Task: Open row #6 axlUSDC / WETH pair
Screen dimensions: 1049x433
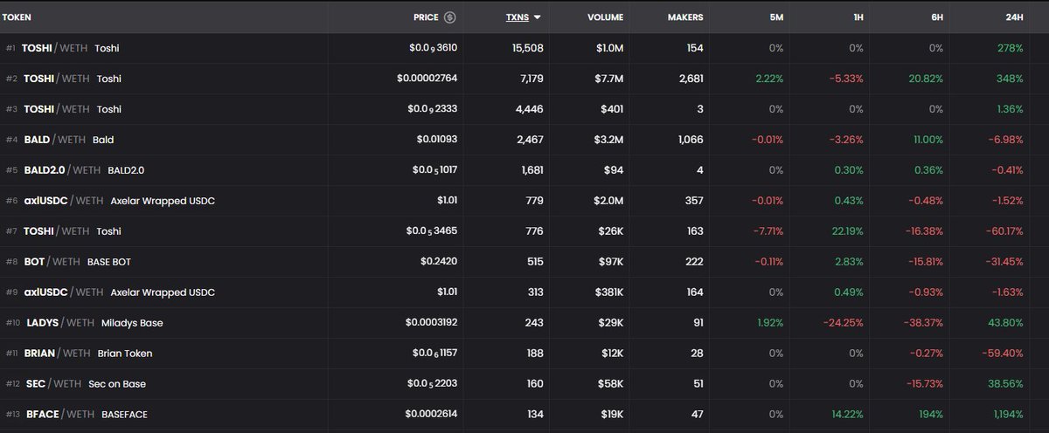Action: coord(524,201)
